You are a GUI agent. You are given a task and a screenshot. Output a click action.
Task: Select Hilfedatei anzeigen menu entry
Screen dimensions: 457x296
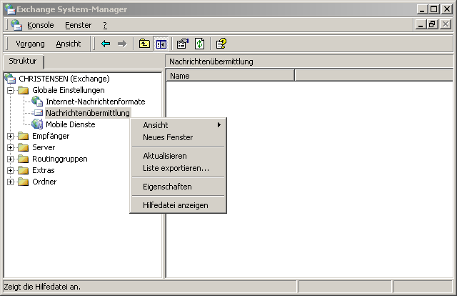pyautogui.click(x=178, y=205)
